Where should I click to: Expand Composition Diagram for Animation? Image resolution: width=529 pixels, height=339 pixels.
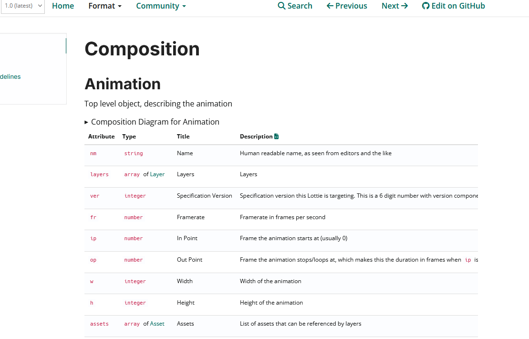tap(152, 122)
